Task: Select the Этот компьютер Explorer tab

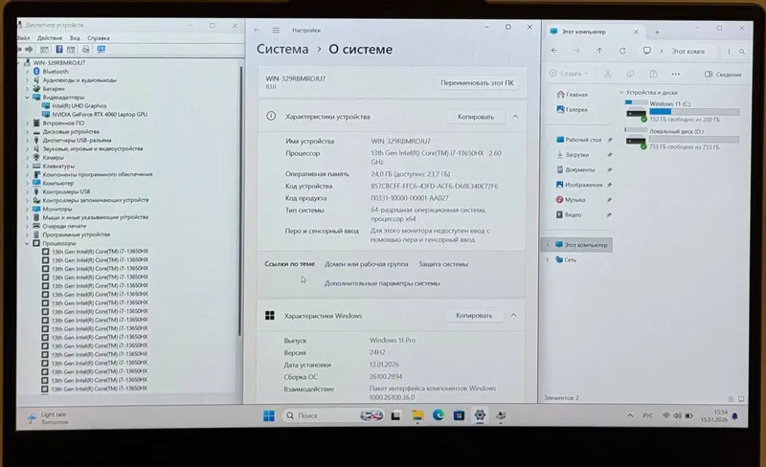Action: coord(595,32)
